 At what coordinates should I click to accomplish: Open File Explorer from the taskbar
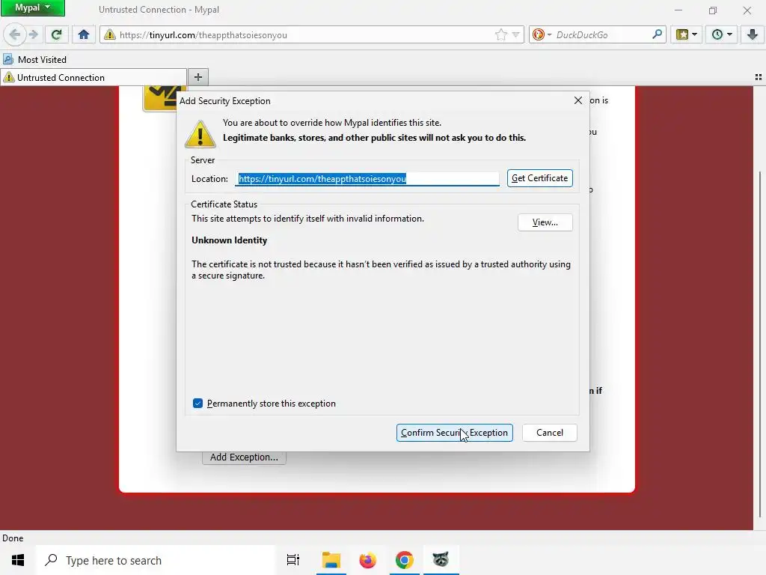click(331, 560)
